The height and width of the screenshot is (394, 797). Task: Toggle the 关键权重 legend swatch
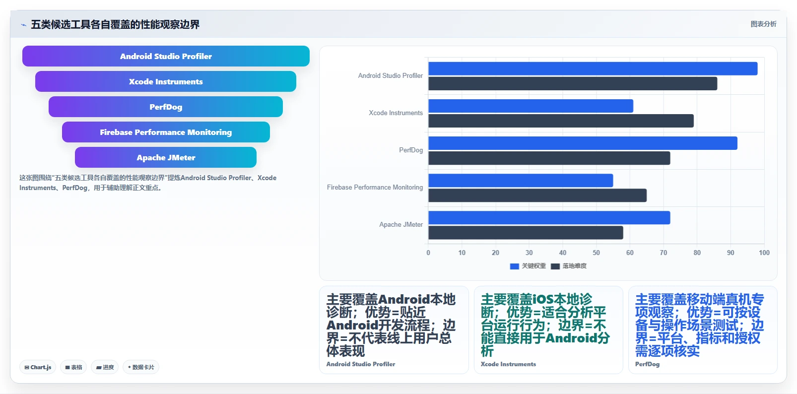[515, 266]
